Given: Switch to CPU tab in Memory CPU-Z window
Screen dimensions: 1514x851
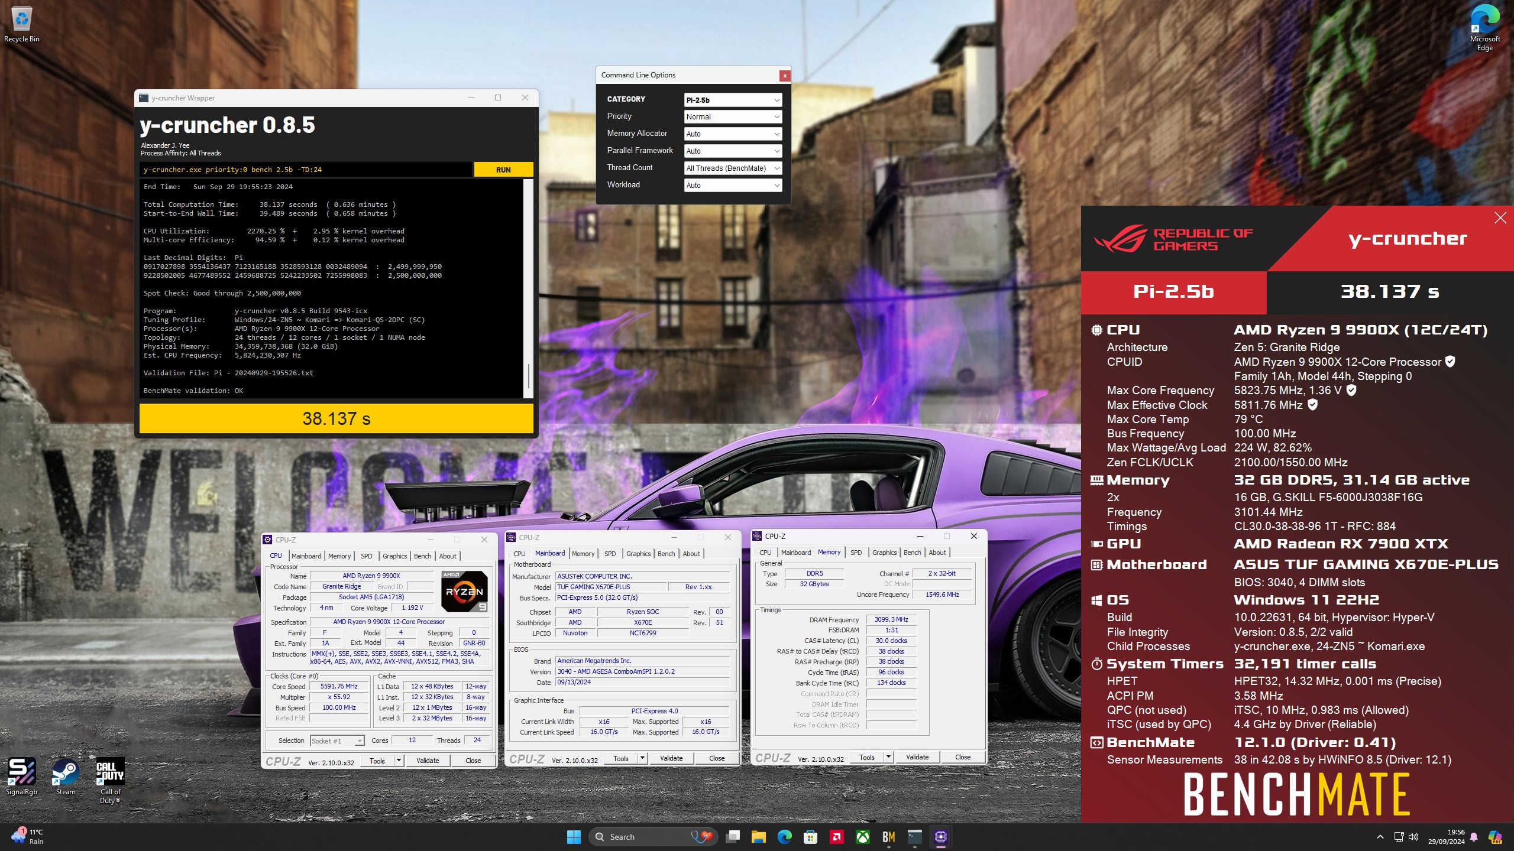Looking at the screenshot, I should coord(765,553).
